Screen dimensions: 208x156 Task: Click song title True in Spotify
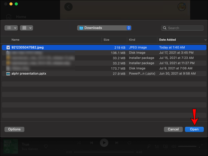click(x=25, y=144)
